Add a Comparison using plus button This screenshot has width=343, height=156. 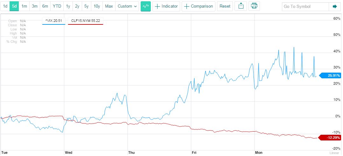click(x=199, y=6)
